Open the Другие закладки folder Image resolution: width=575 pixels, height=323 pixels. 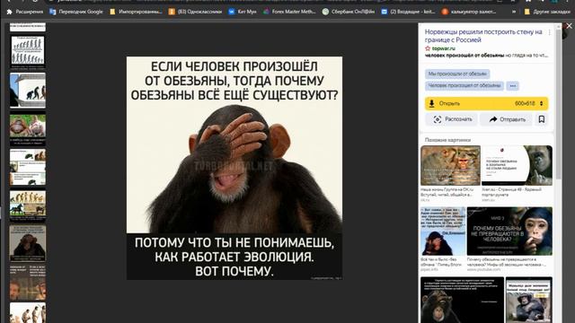click(x=547, y=12)
